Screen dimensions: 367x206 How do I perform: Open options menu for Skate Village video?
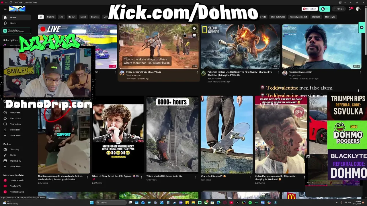click(x=197, y=72)
